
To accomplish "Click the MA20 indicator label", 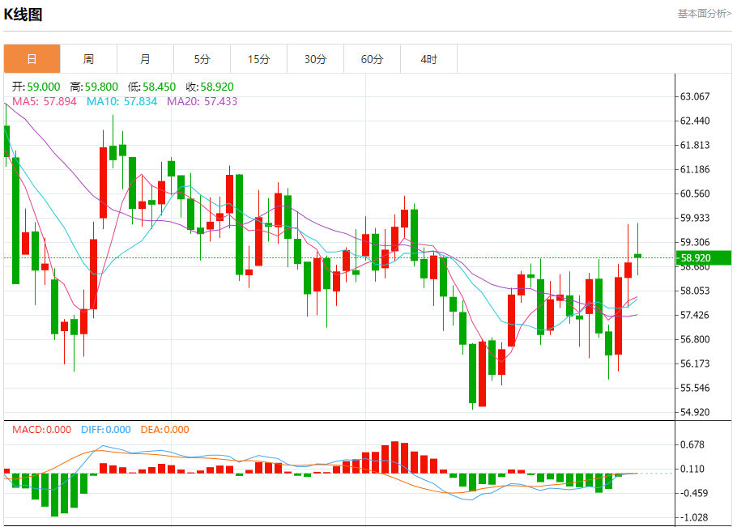I will tap(202, 101).
